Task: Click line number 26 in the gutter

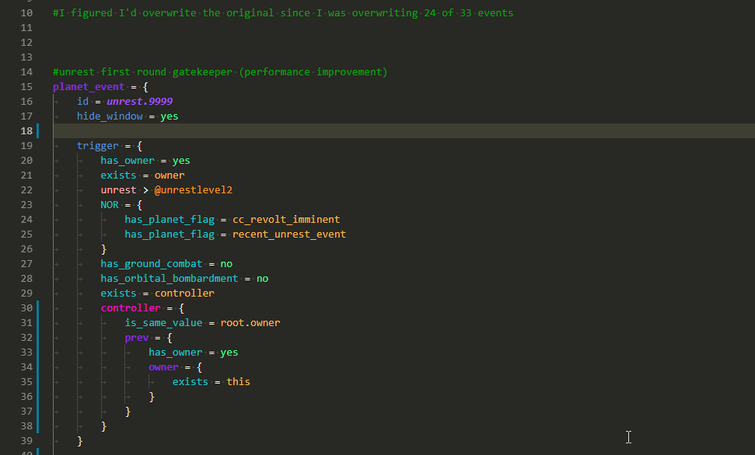Action: 26,249
